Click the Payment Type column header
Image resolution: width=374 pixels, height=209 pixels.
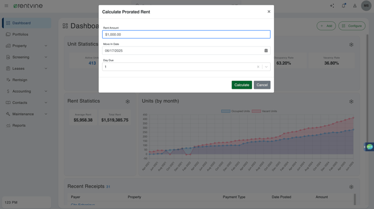pos(234,197)
